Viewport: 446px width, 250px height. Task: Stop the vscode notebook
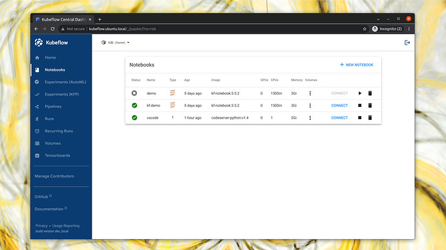(360, 118)
